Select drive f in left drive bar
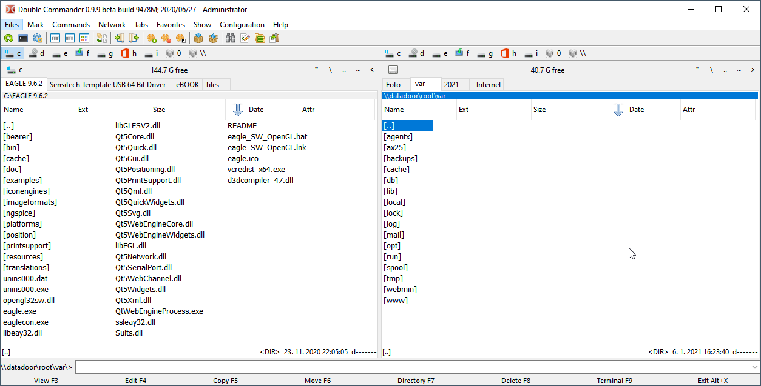This screenshot has height=386, width=761. point(83,53)
